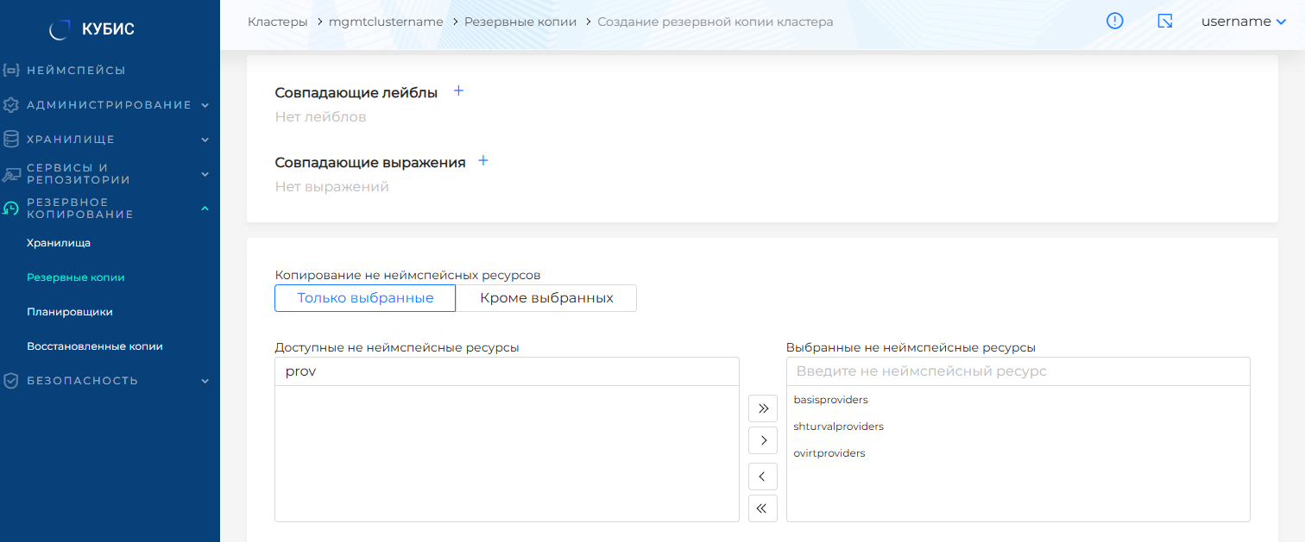Open Резервные копии breadcrumb link
Viewport: 1305px width, 542px height.
click(520, 22)
